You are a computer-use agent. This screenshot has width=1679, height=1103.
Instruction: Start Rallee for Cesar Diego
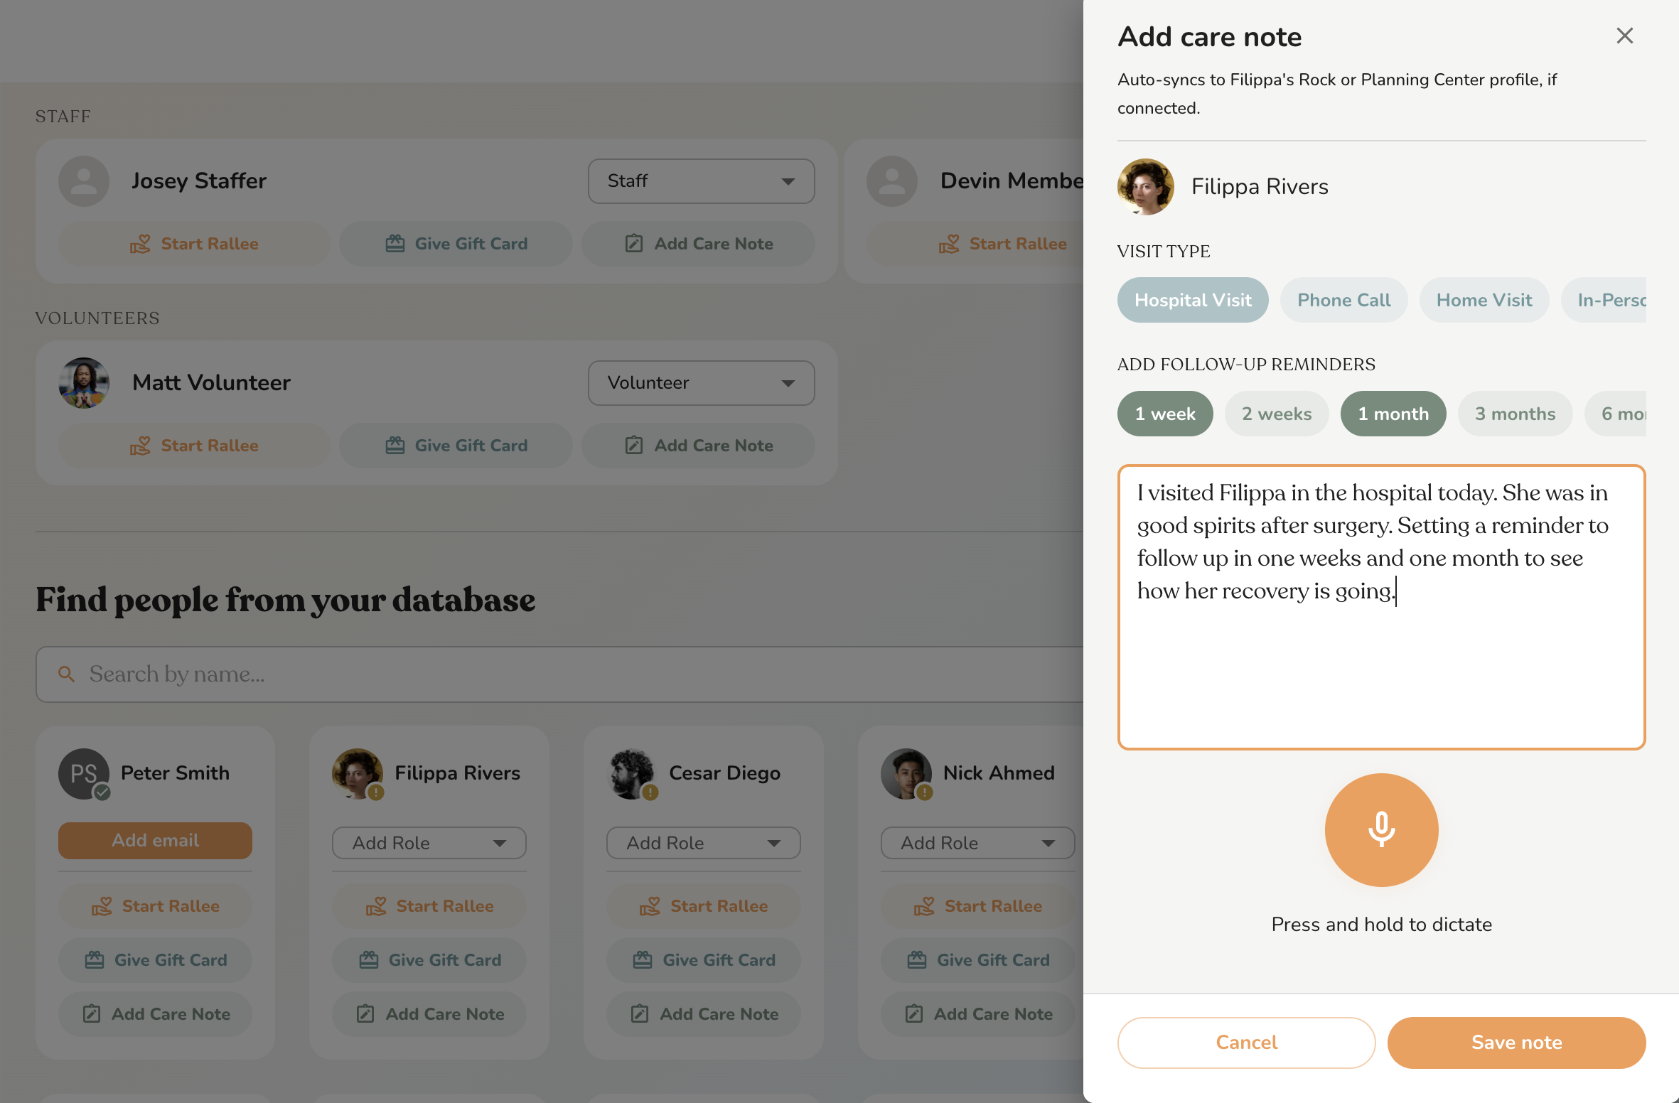[x=703, y=906]
